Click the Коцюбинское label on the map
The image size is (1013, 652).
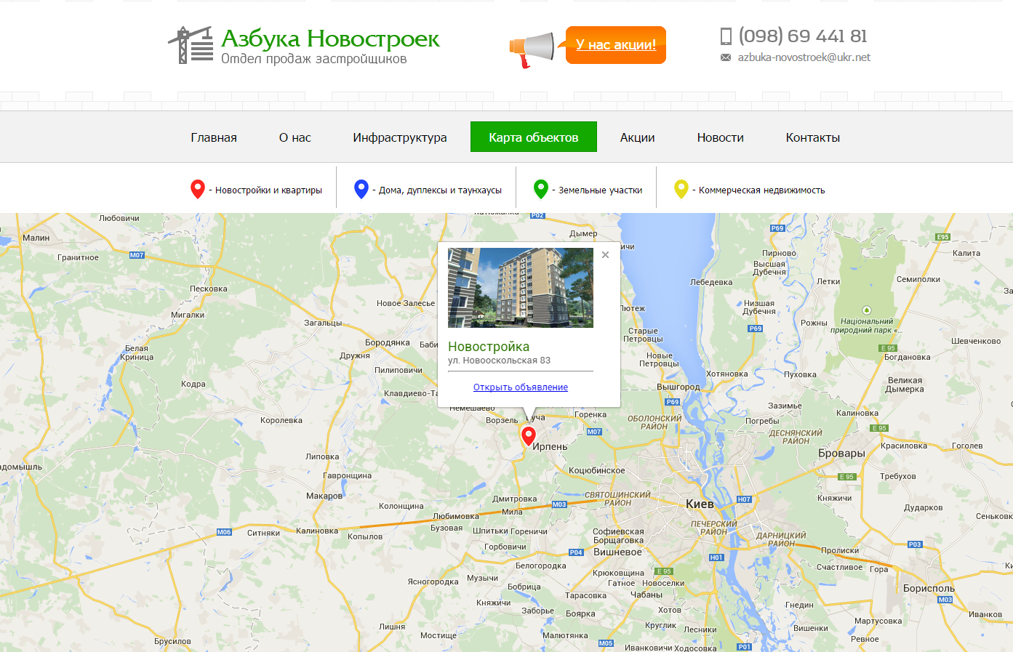[597, 470]
